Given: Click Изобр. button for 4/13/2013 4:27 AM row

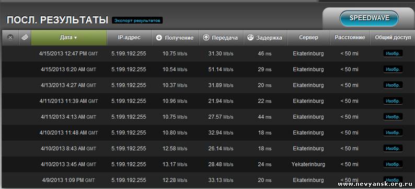Looking at the screenshot, I should coord(393,85).
